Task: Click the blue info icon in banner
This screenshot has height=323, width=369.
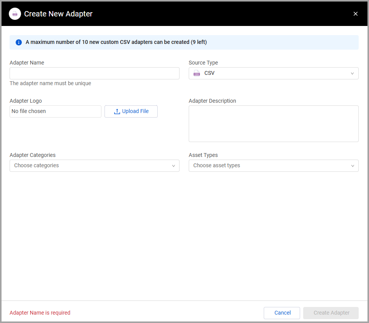Action: pos(19,42)
